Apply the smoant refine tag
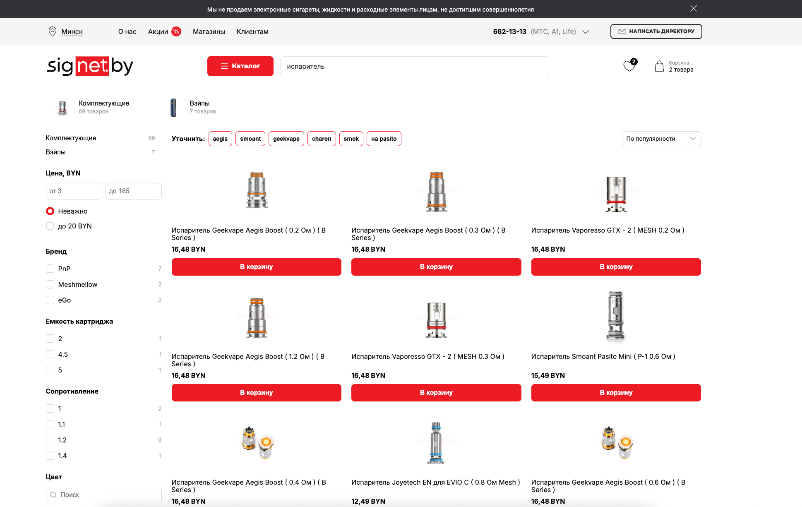Screen dimensions: 802x507 pyautogui.click(x=250, y=139)
